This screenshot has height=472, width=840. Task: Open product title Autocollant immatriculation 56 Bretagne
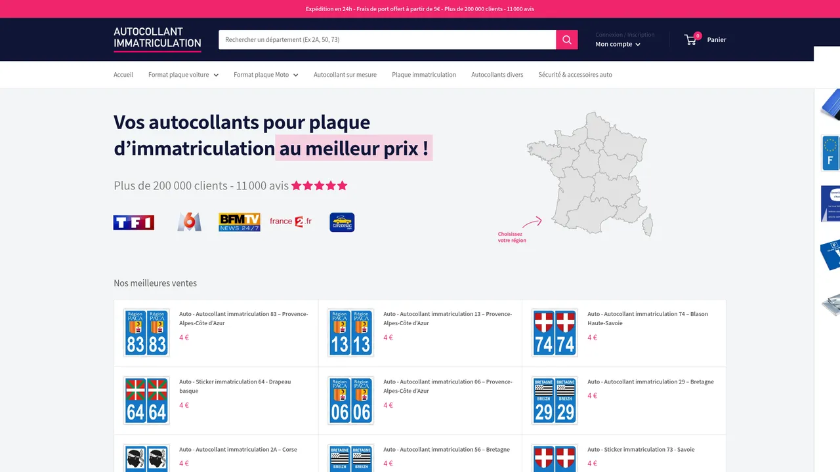click(446, 450)
